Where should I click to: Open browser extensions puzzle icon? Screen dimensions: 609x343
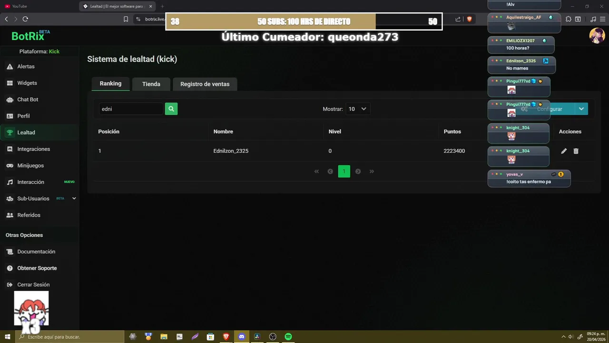click(568, 19)
